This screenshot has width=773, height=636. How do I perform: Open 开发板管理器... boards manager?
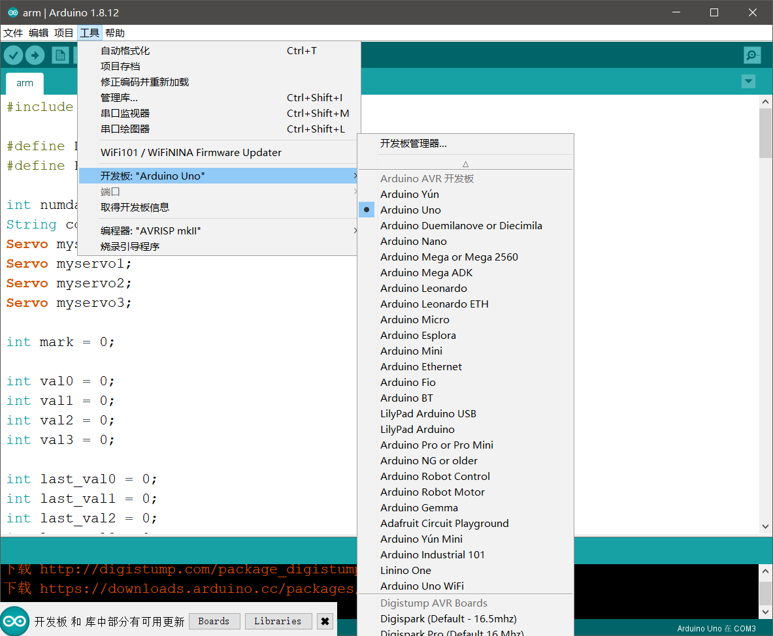[x=465, y=144]
